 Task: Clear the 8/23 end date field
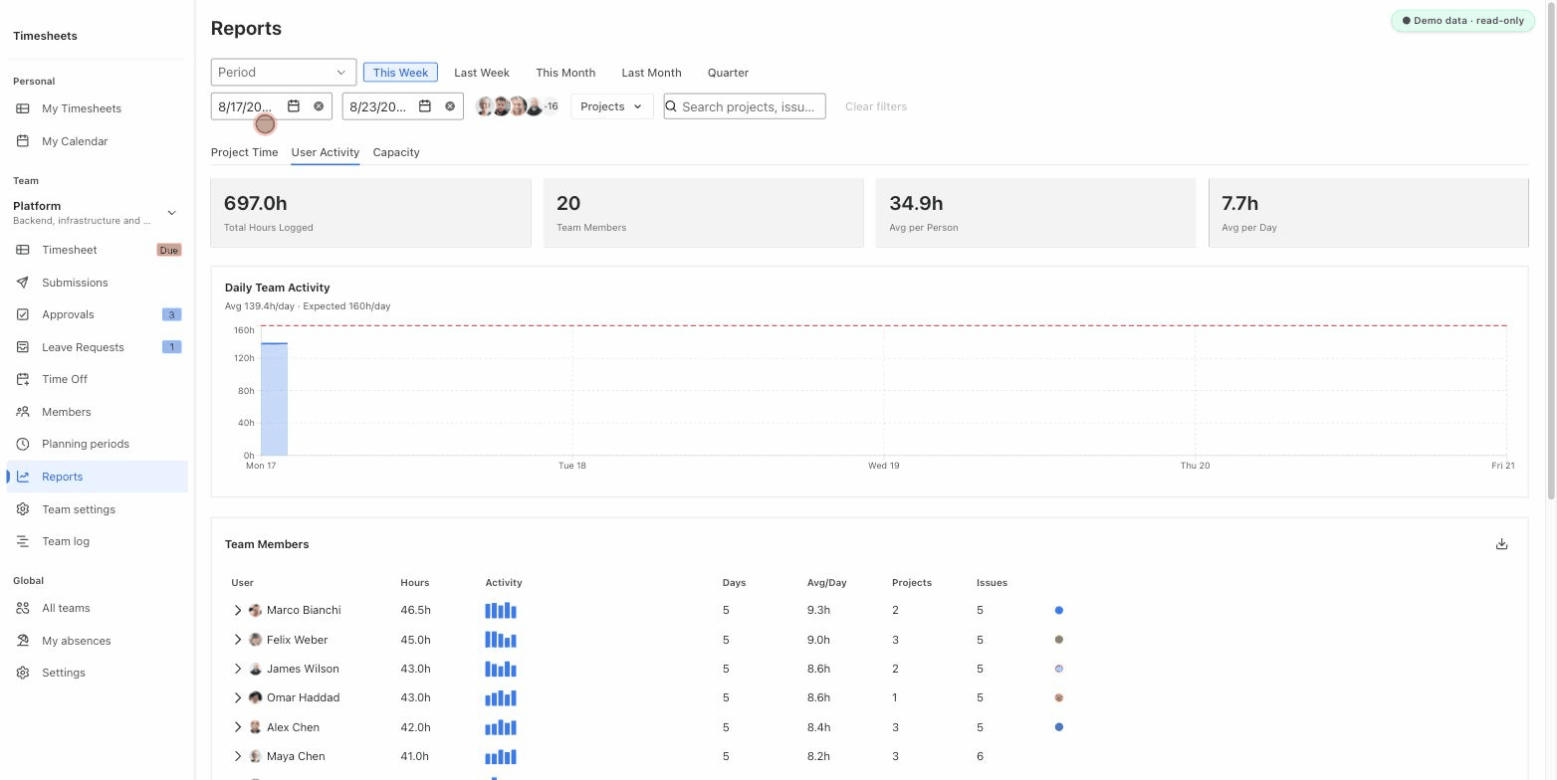(450, 106)
